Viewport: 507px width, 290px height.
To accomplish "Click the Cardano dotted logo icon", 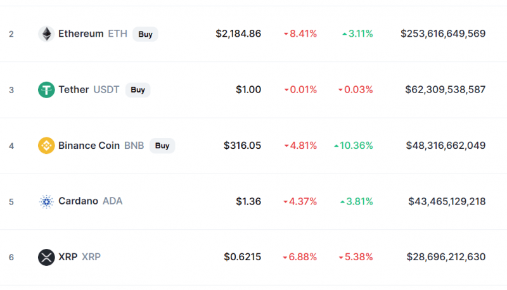I will pyautogui.click(x=46, y=201).
